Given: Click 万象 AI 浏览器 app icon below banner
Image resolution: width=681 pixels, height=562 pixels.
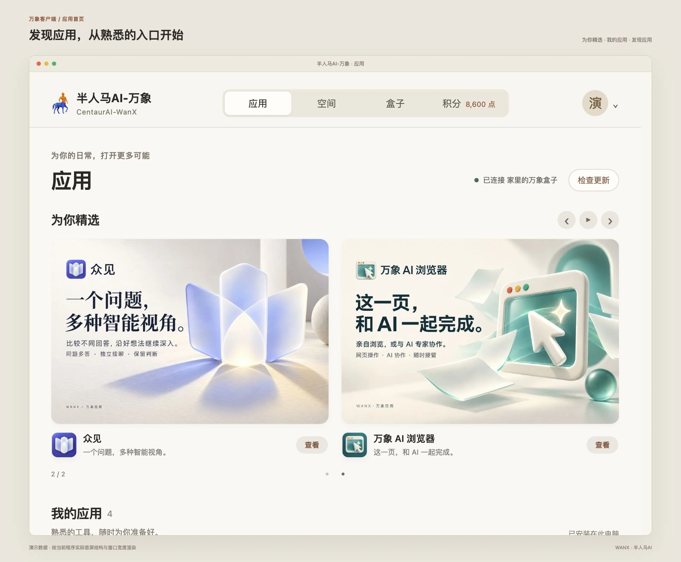Looking at the screenshot, I should tap(355, 445).
